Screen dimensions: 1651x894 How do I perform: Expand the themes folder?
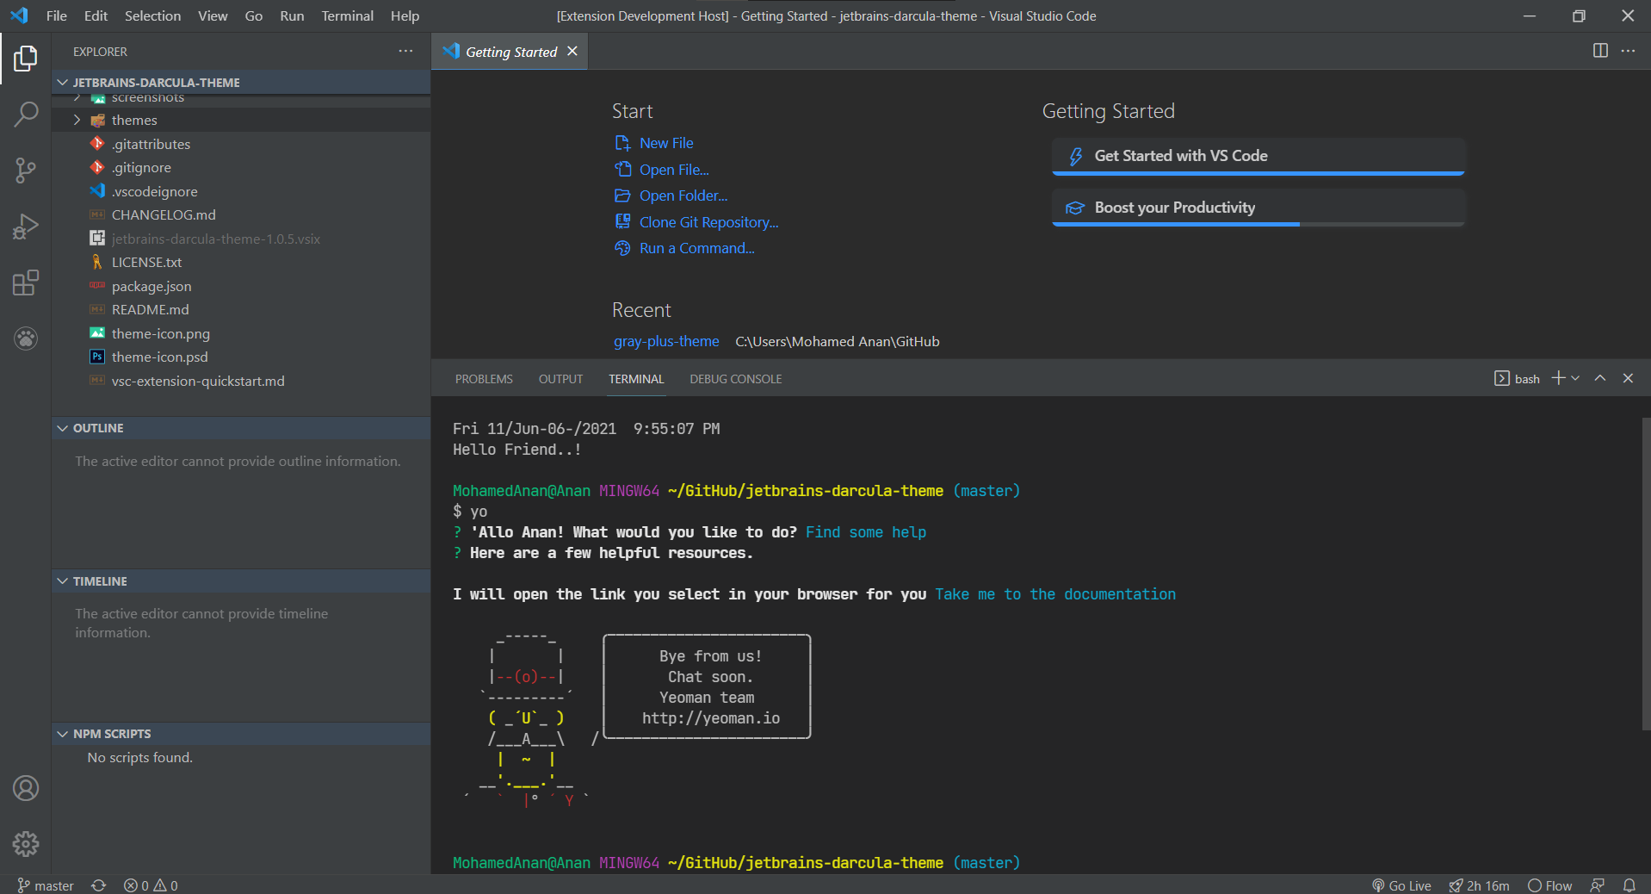[x=241, y=120]
